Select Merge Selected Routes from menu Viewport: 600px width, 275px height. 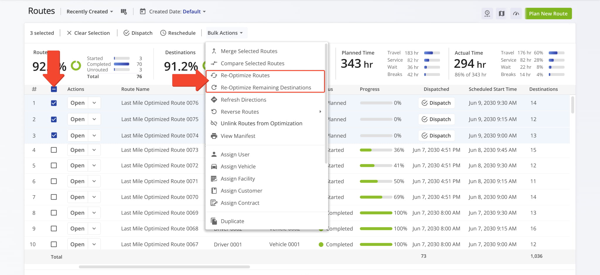pyautogui.click(x=249, y=51)
